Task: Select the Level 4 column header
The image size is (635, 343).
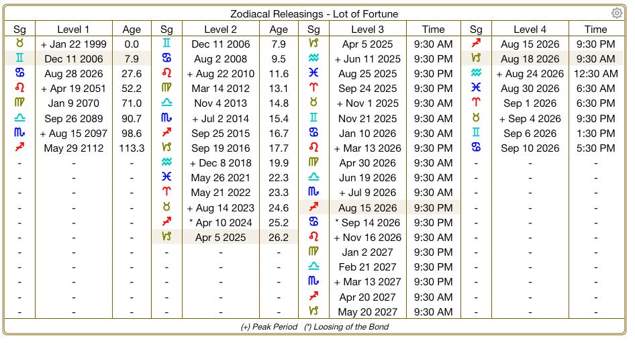Action: pyautogui.click(x=530, y=29)
